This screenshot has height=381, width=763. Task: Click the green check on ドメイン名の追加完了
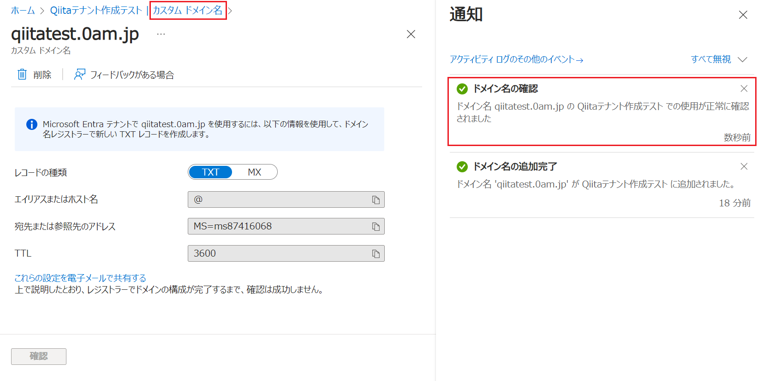tap(462, 167)
